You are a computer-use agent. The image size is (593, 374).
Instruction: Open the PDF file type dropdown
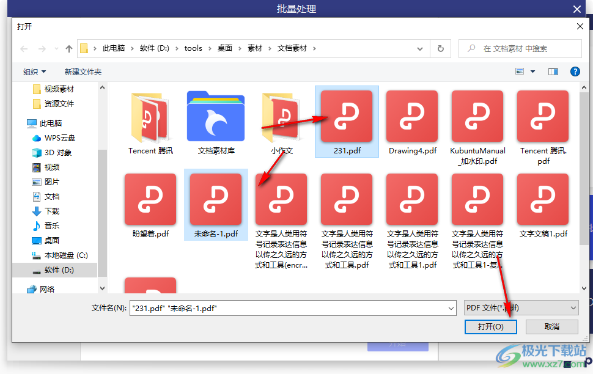pos(520,308)
